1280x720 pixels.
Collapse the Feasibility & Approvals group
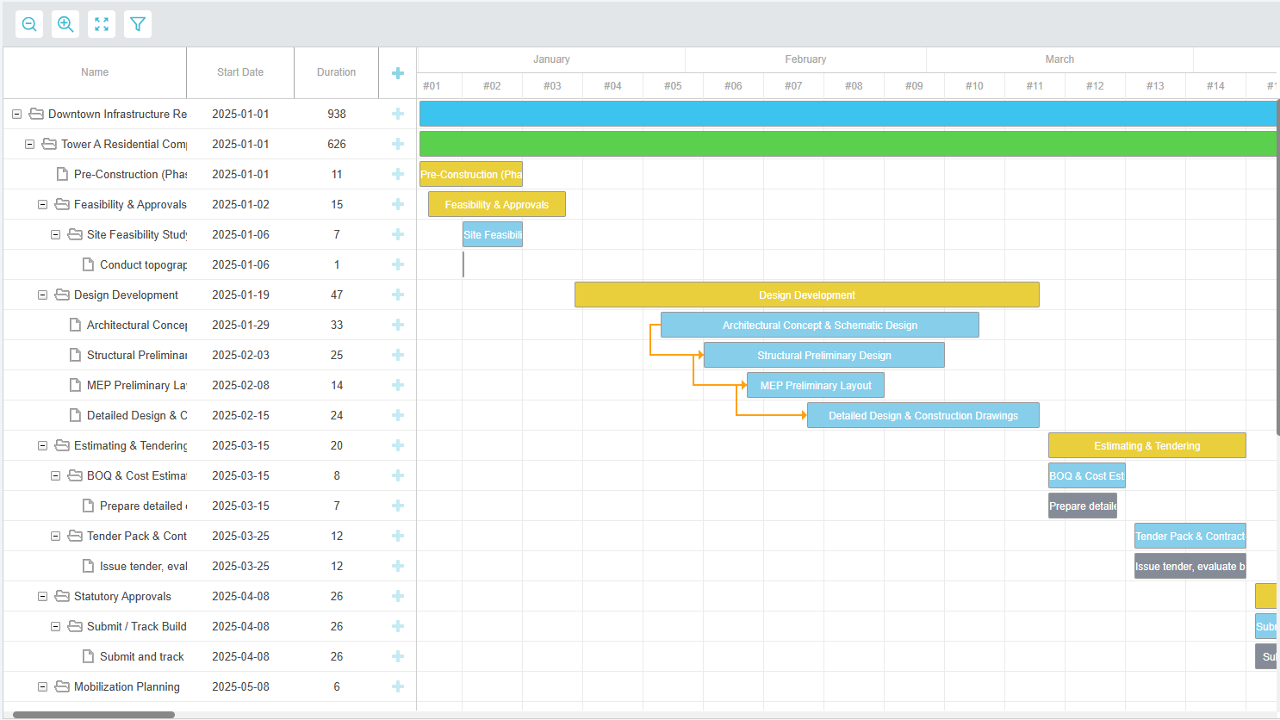pos(42,204)
